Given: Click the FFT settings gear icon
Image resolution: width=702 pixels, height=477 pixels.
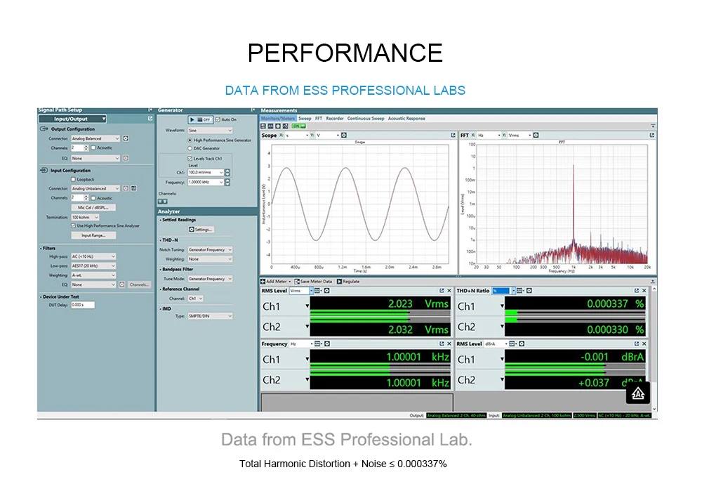Looking at the screenshot, I should pyautogui.click(x=536, y=135).
